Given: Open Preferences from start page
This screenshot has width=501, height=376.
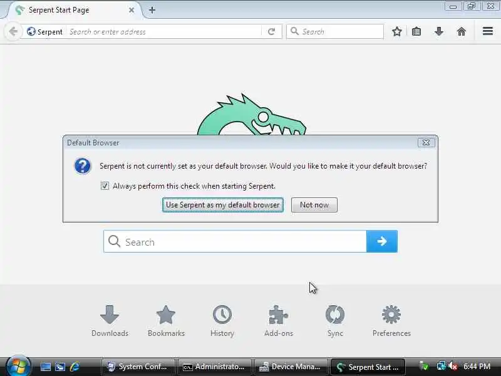Looking at the screenshot, I should coord(391,321).
